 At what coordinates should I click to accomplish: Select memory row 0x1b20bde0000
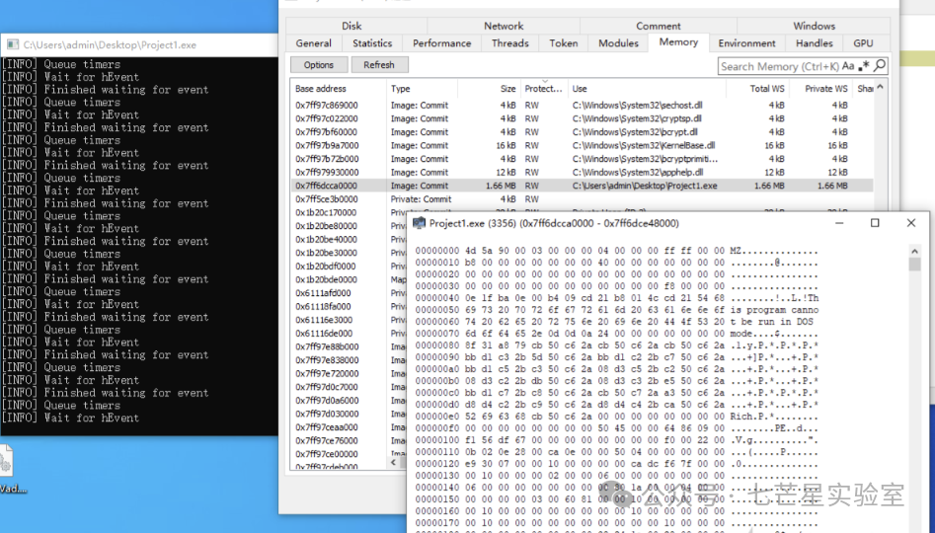coord(349,279)
